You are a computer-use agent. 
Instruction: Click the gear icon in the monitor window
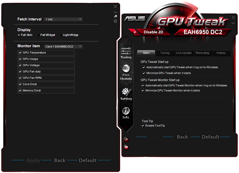tap(115, 21)
